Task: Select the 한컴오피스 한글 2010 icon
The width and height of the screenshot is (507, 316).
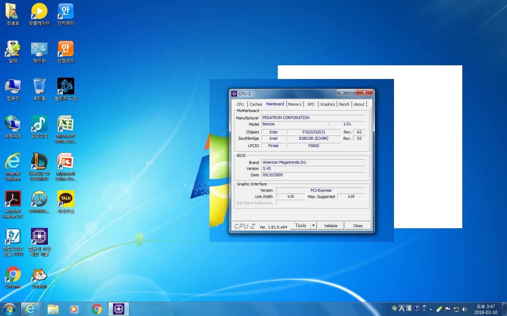Action: [x=13, y=242]
